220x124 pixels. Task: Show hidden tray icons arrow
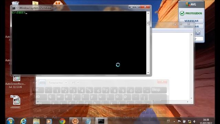[174, 121]
